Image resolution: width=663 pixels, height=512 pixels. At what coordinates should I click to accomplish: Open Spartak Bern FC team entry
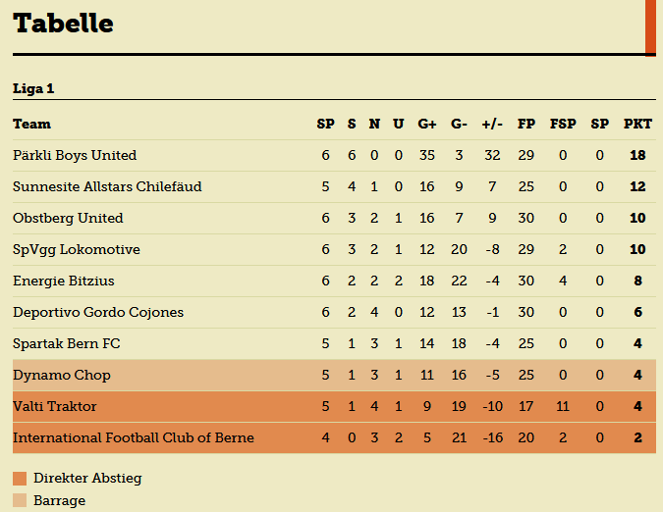(x=67, y=343)
